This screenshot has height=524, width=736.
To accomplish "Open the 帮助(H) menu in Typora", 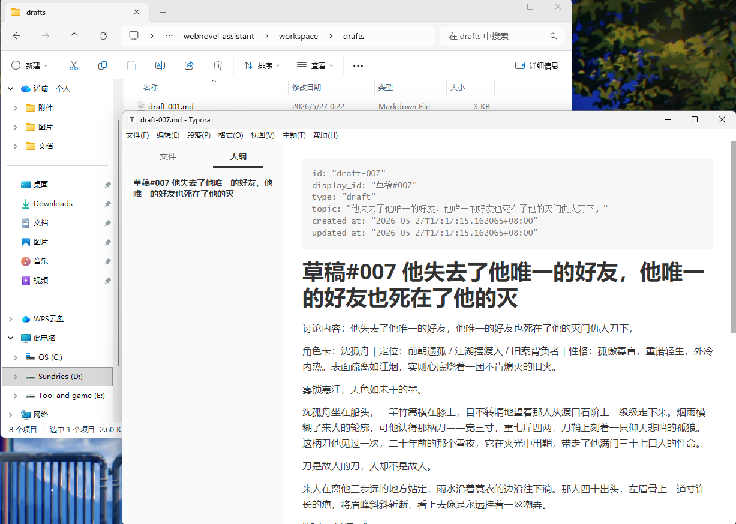I will pyautogui.click(x=325, y=135).
